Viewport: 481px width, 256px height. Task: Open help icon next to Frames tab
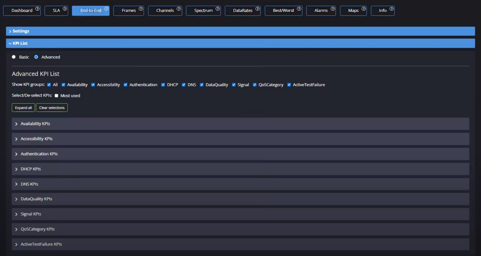point(141,9)
